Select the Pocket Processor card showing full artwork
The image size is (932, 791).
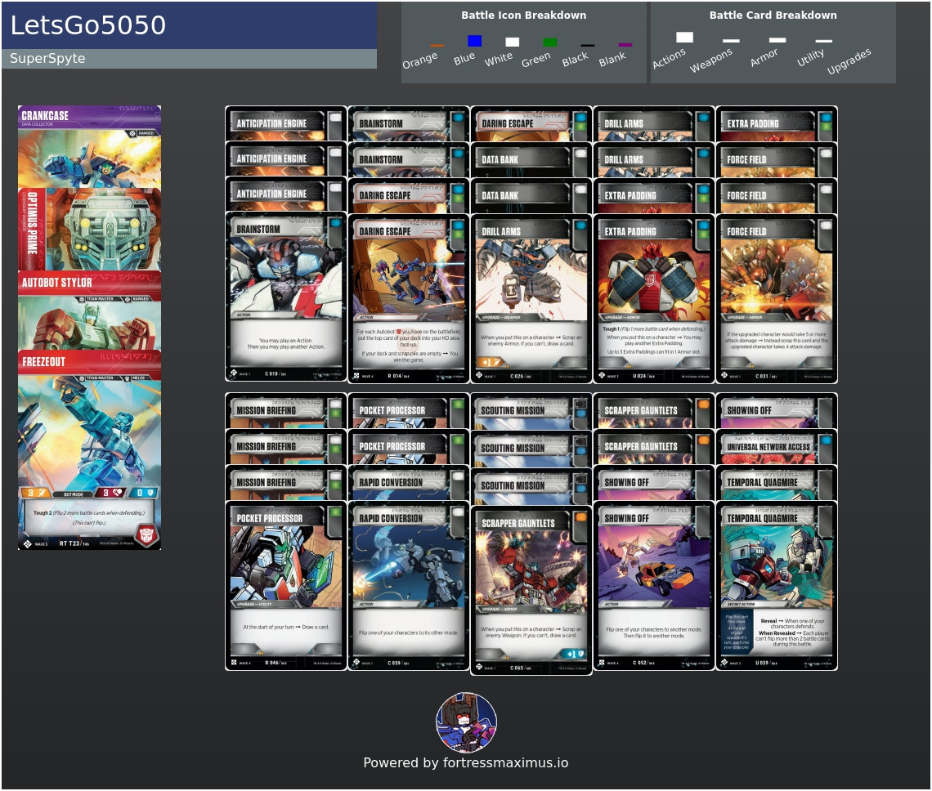coord(286,586)
